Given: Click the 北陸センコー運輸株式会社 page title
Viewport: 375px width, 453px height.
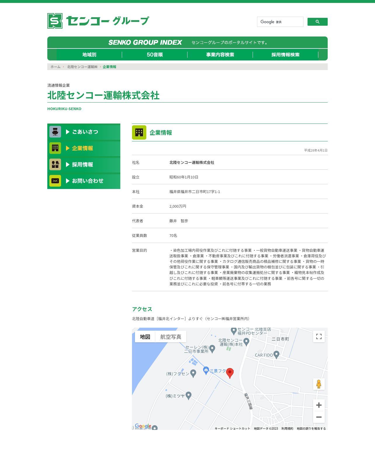Looking at the screenshot, I should tap(103, 96).
